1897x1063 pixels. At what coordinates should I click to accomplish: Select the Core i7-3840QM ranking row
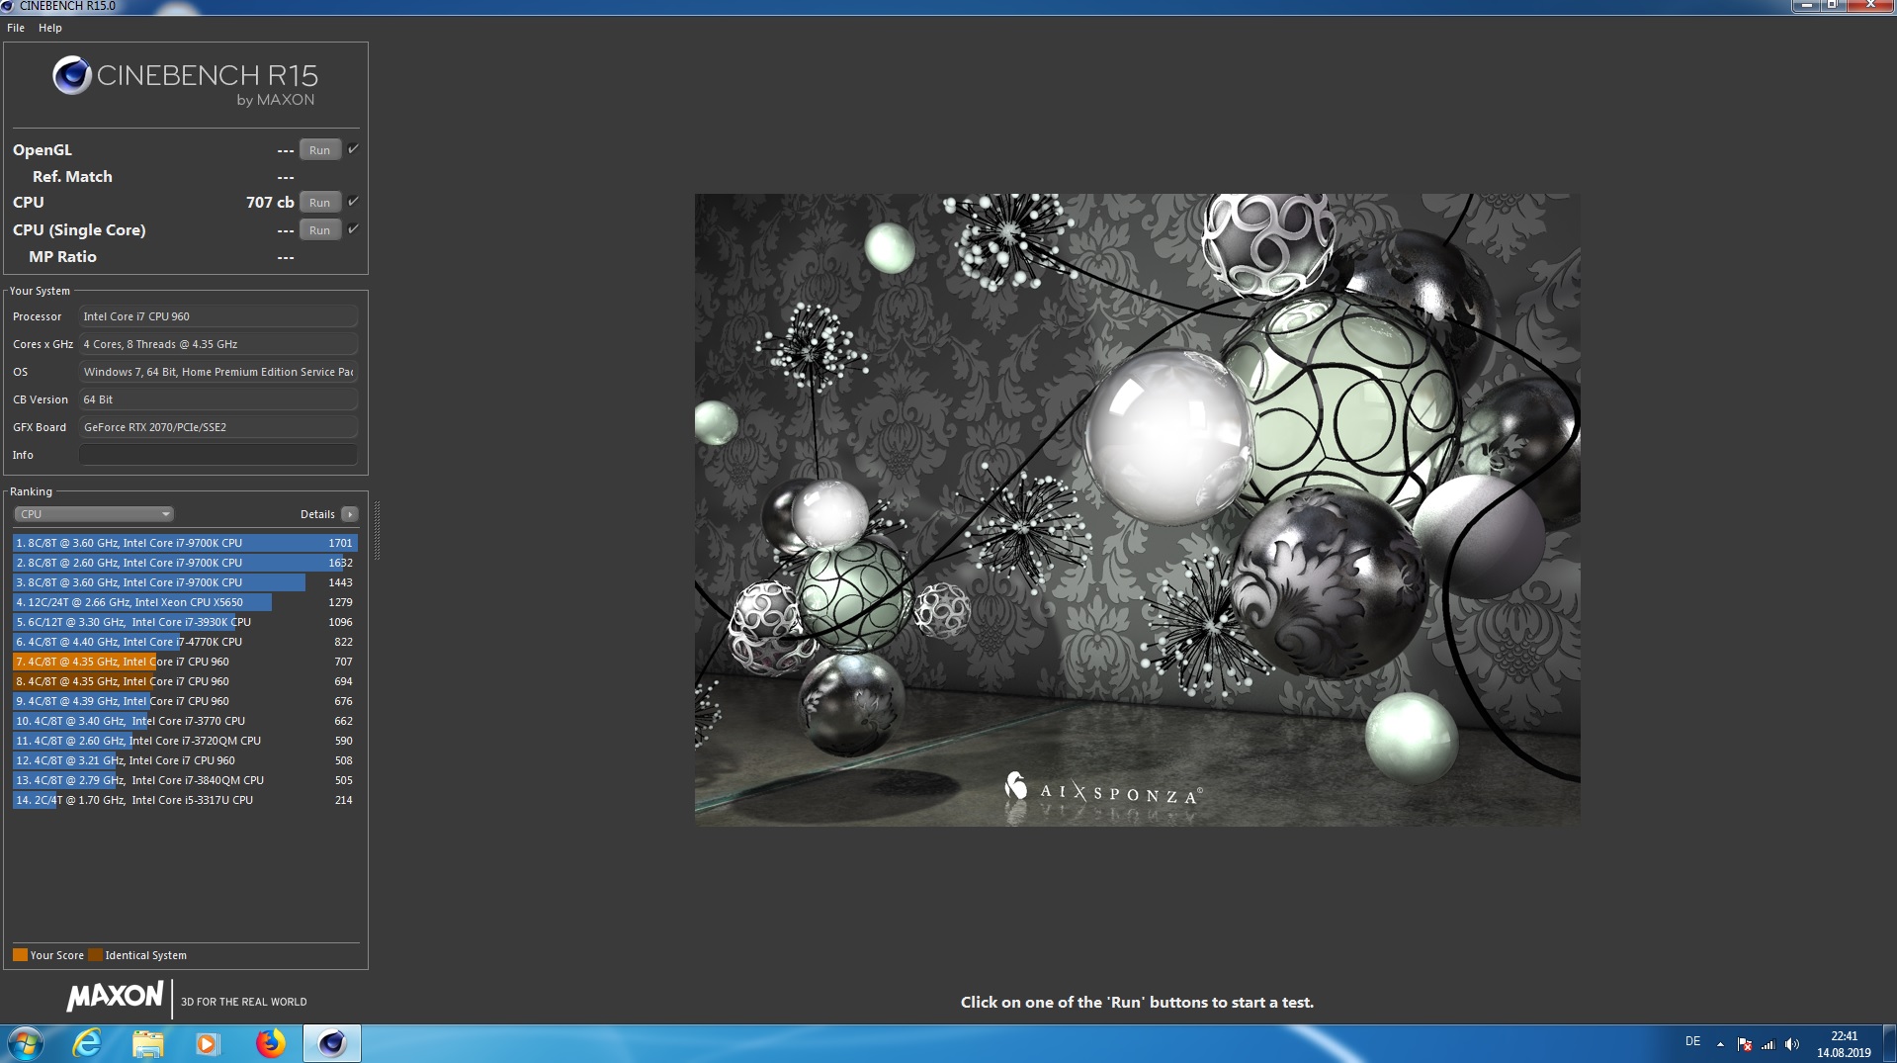click(185, 780)
